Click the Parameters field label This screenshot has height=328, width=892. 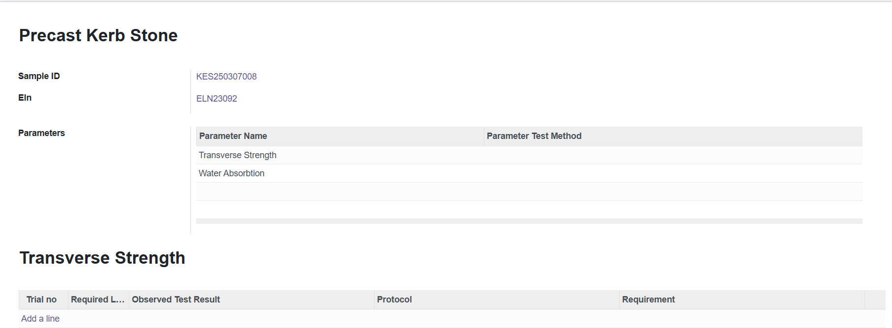click(x=41, y=133)
